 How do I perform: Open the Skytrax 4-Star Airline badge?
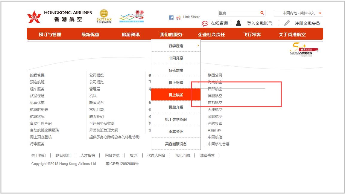(104, 16)
